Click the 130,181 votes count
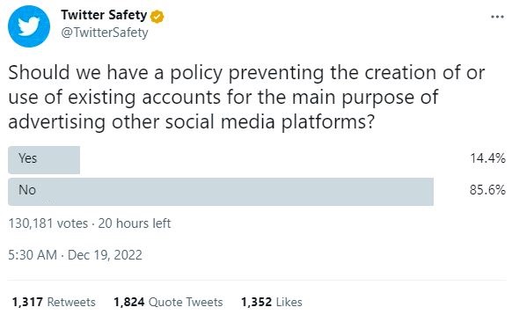Image resolution: width=512 pixels, height=322 pixels. (48, 223)
